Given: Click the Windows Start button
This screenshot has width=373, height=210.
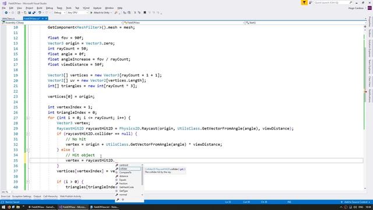Looking at the screenshot, I should 3,207.
